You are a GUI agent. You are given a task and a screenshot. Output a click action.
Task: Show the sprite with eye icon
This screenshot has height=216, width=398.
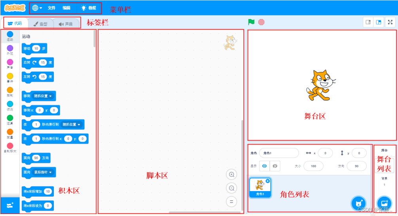(x=265, y=166)
